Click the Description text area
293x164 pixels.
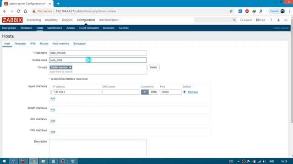click(98, 149)
